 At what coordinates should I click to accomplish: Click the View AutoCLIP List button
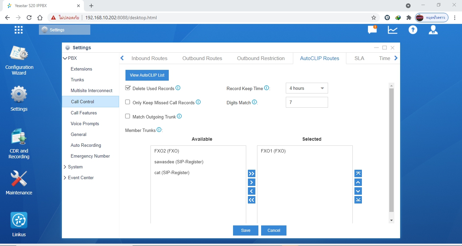[x=147, y=75]
